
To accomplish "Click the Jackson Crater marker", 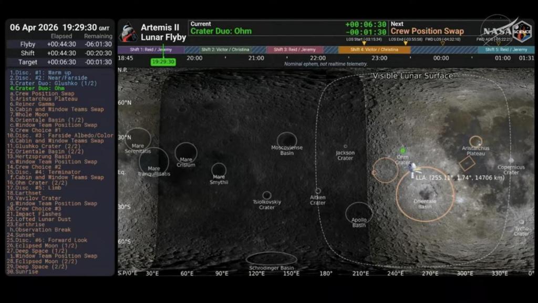I will (346, 146).
